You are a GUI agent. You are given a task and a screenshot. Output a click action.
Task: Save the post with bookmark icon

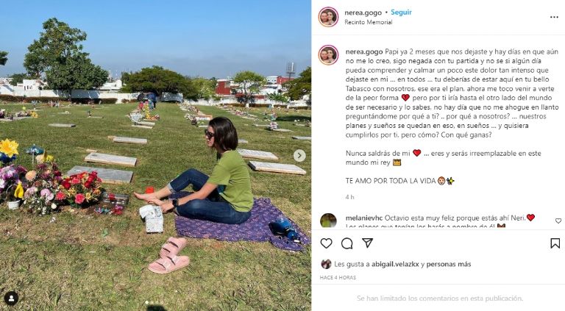point(555,243)
